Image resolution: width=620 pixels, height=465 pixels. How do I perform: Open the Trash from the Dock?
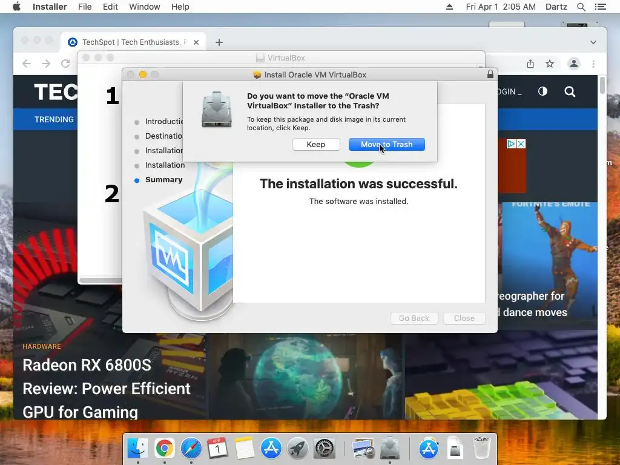[482, 449]
